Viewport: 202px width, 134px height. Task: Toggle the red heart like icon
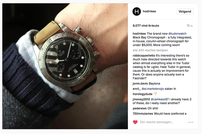coord(135,122)
